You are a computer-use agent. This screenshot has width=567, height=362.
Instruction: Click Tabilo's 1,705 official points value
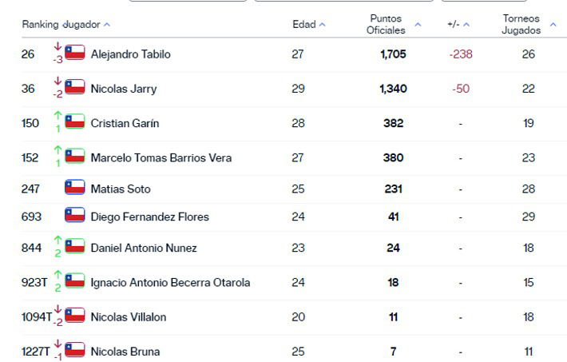pyautogui.click(x=393, y=54)
